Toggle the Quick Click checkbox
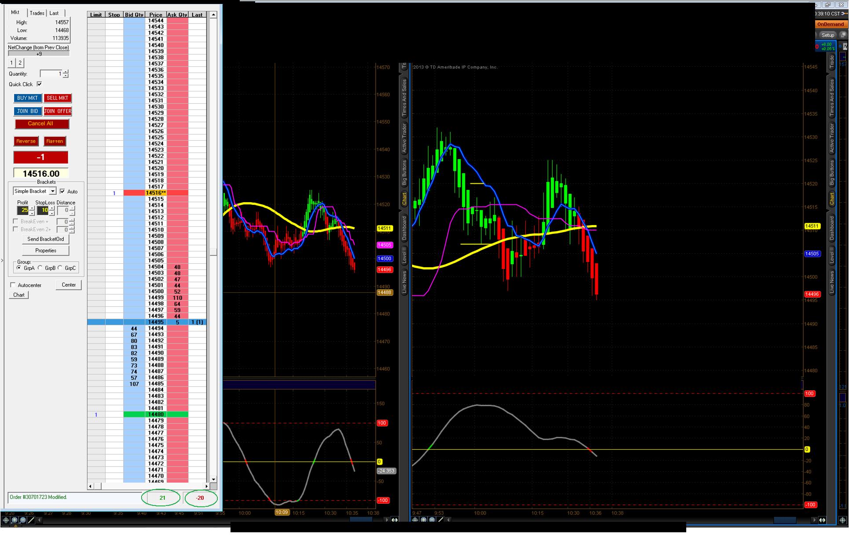This screenshot has width=849, height=538. click(x=39, y=84)
